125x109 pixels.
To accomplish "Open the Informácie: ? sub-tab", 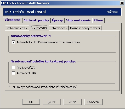I will pos(59,28).
